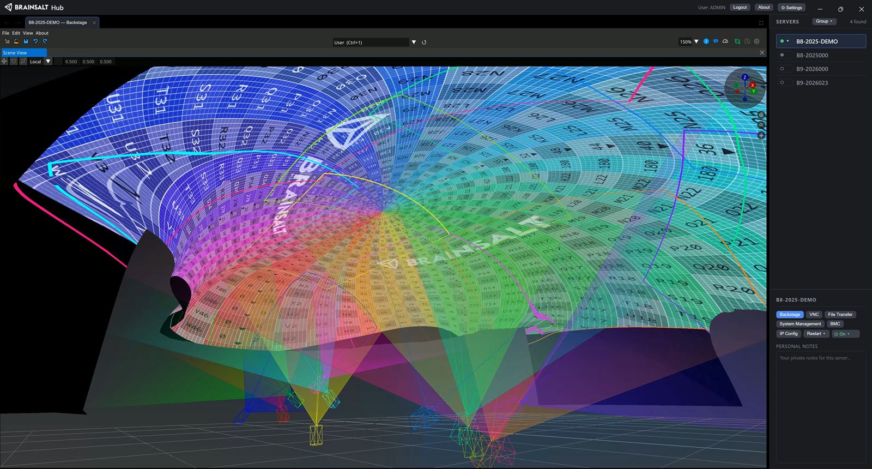
Task: Click the File Transfer button
Action: (840, 315)
